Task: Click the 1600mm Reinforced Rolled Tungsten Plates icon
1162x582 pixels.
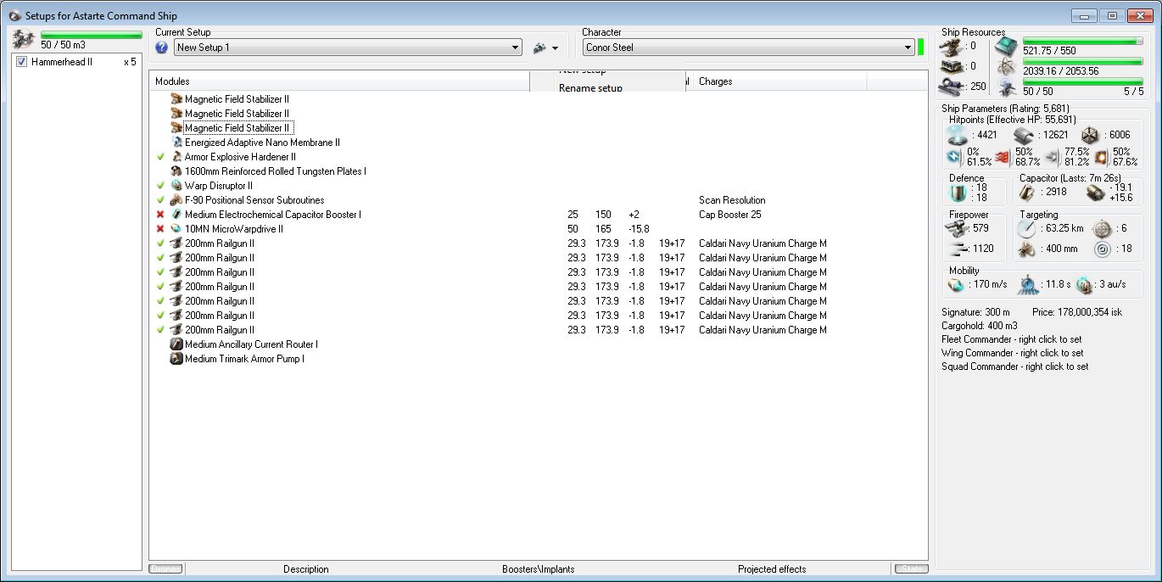Action: pyautogui.click(x=177, y=171)
